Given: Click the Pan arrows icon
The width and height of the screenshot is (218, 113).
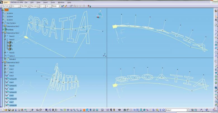Looking at the screenshot, I should 68,110.
